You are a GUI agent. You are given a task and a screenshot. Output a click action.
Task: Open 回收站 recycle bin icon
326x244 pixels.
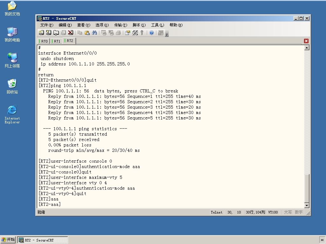(12, 86)
